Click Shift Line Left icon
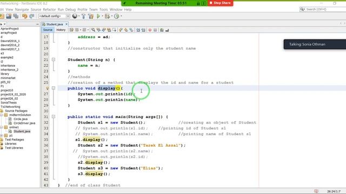346x194 pixels. click(138, 30)
